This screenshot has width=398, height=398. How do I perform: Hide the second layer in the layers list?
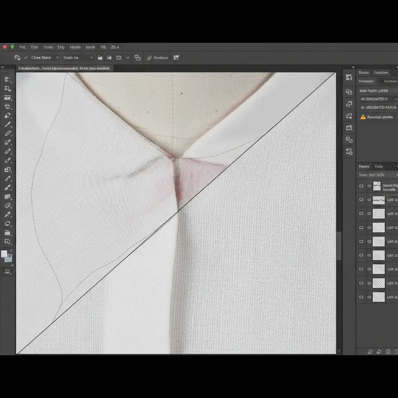[x=361, y=200]
